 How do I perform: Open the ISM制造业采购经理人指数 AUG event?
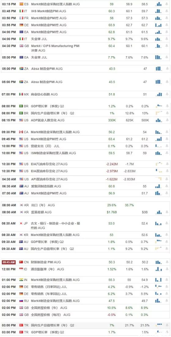pos(53,153)
